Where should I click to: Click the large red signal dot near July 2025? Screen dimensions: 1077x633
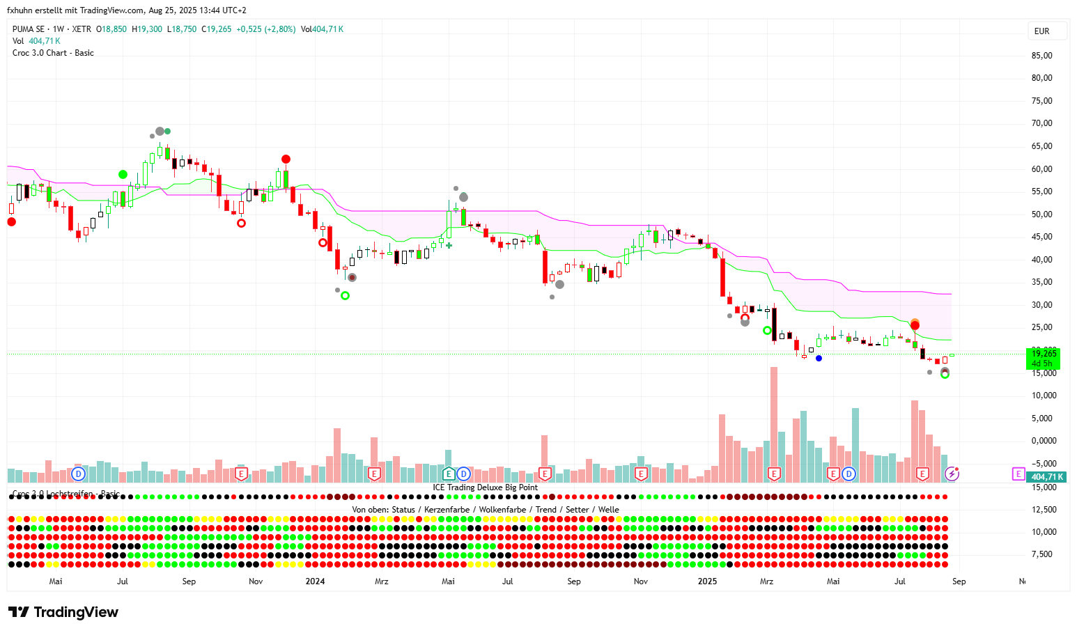pos(915,325)
